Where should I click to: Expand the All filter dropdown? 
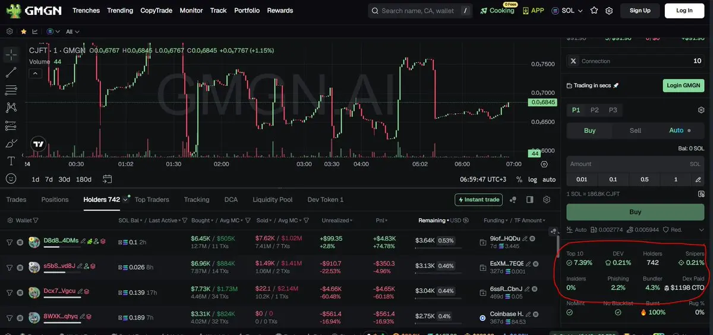[x=72, y=31]
